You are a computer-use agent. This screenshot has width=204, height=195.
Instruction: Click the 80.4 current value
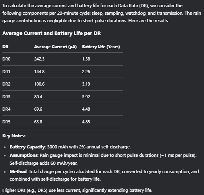coord(38,97)
